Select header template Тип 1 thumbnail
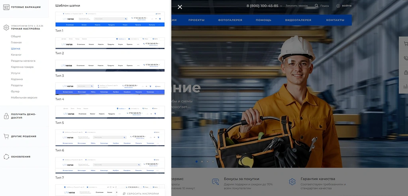 point(110,20)
